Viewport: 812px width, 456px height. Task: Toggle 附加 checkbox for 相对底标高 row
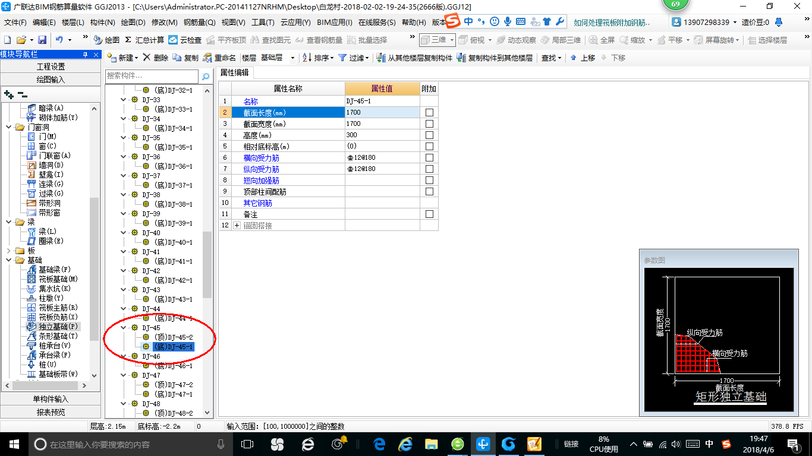429,146
